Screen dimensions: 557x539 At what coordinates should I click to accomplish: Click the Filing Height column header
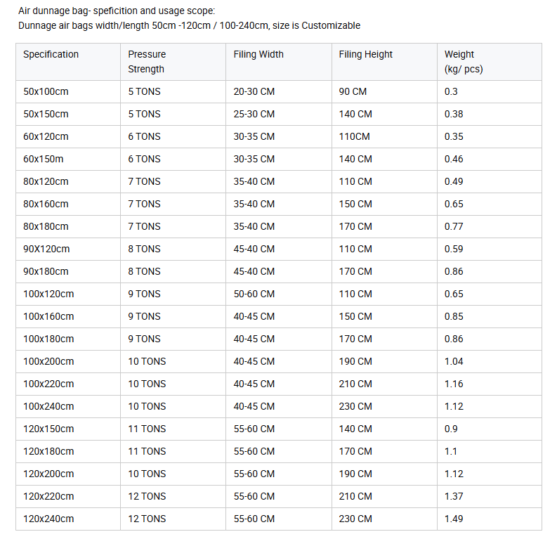pos(384,62)
